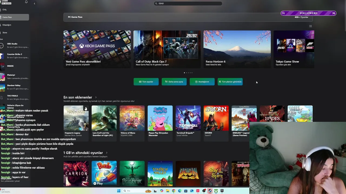Open the Yeni Game Pass abonelikleri banner

(97, 49)
